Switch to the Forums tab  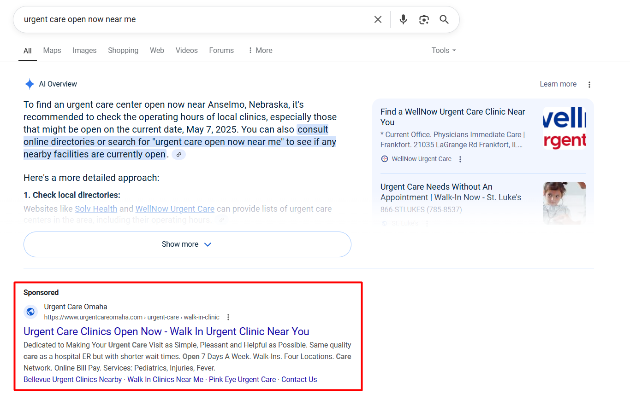coord(221,51)
